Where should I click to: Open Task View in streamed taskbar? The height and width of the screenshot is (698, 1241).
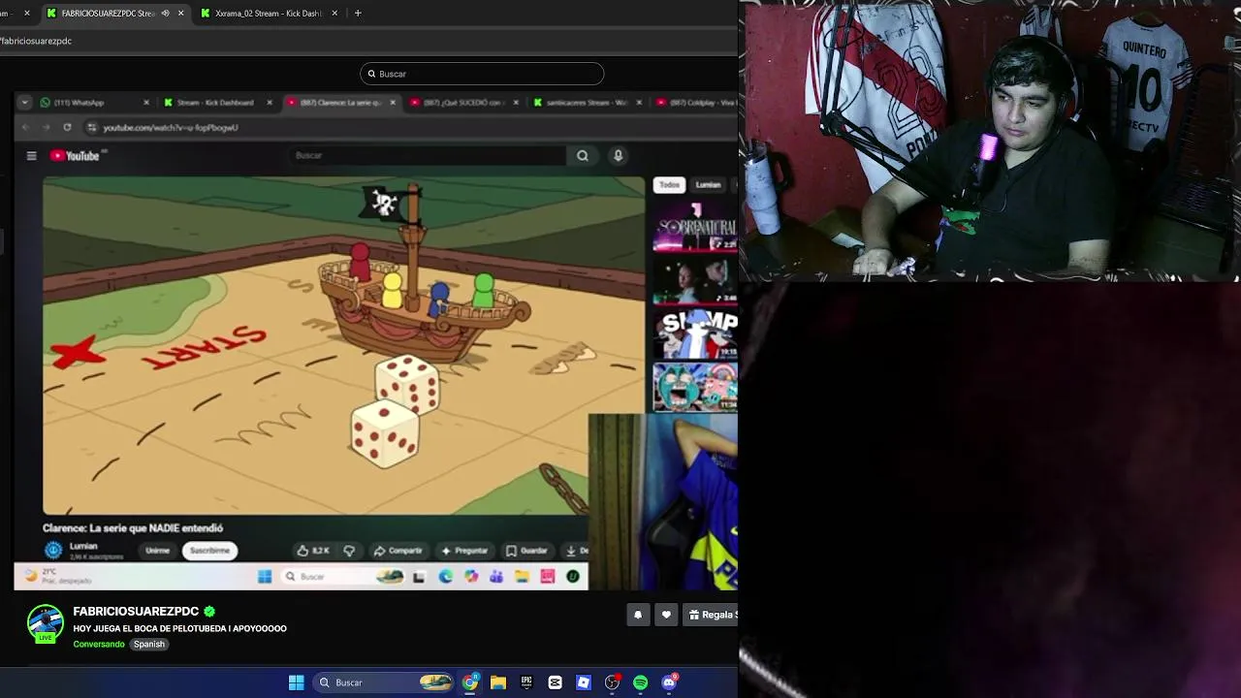point(419,577)
